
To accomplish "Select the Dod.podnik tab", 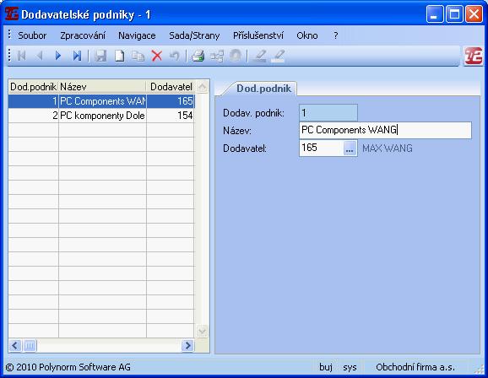I will [263, 89].
